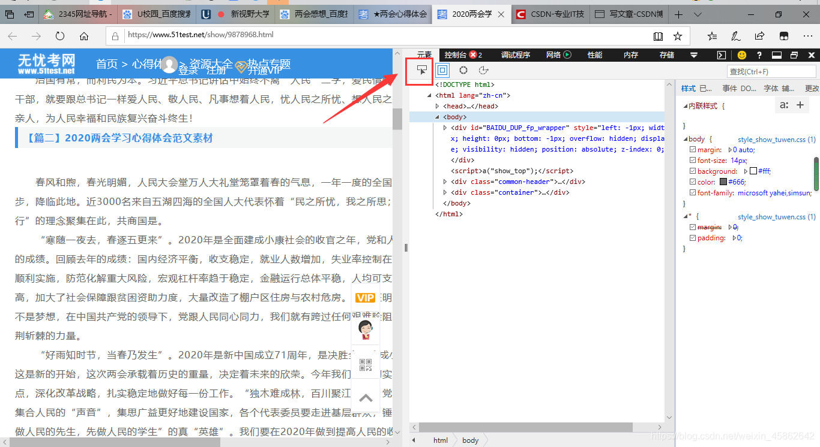Share this page icon

(760, 36)
